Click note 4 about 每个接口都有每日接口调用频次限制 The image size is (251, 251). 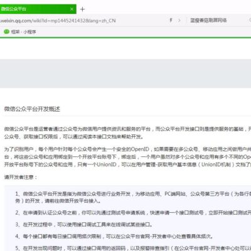[x=114, y=237]
